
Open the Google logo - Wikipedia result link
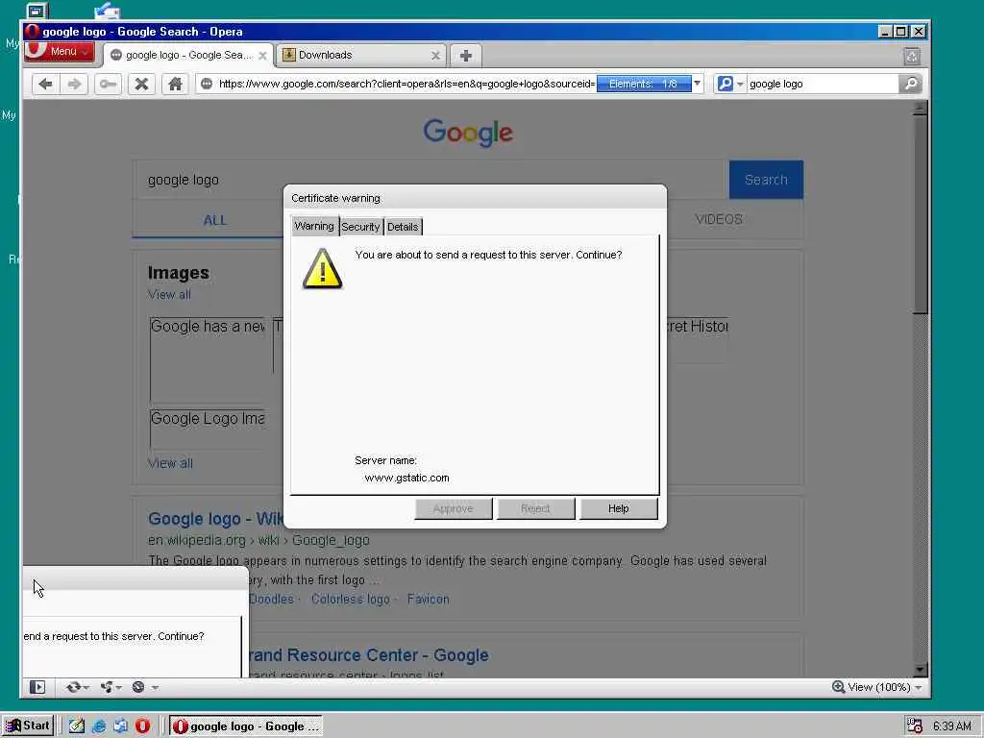tap(215, 519)
